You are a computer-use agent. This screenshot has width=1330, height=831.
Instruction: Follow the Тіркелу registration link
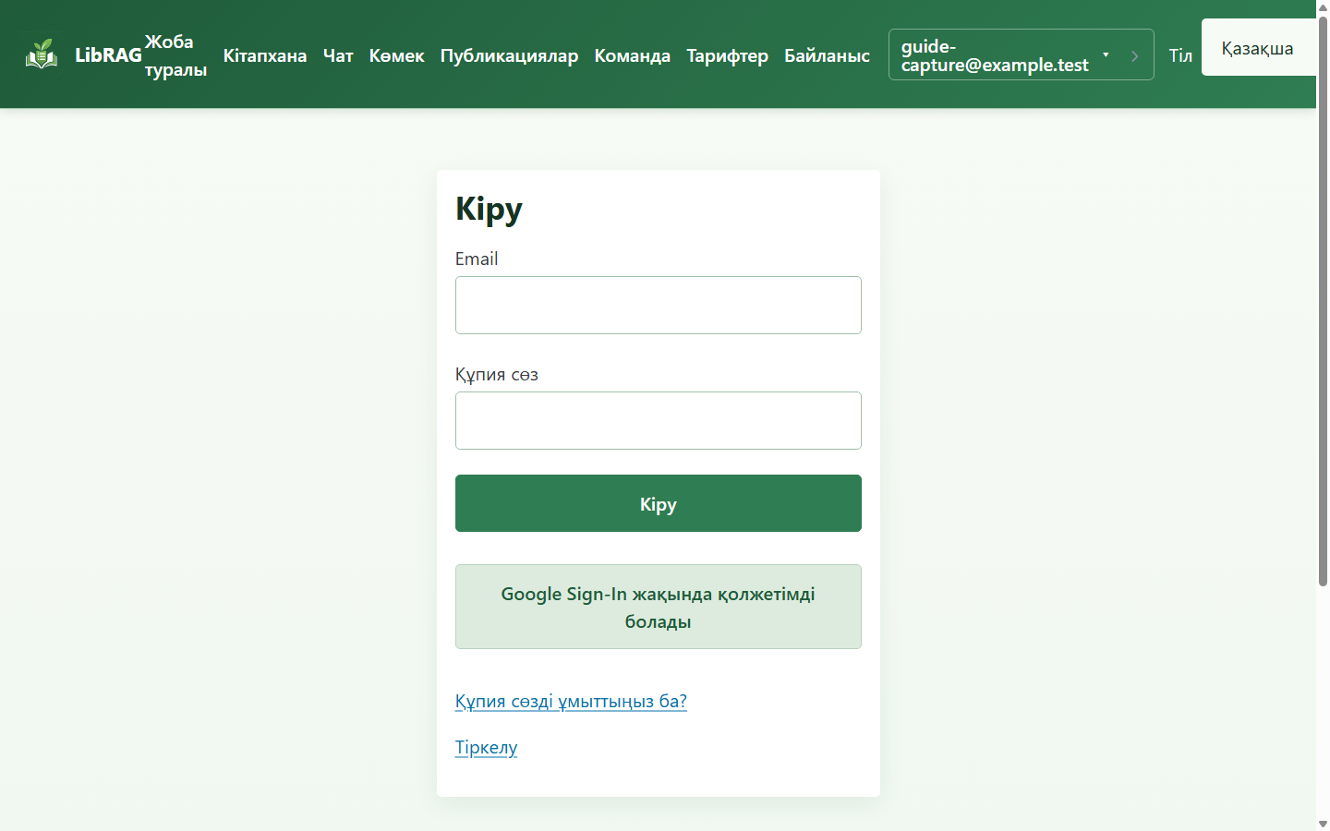click(486, 747)
